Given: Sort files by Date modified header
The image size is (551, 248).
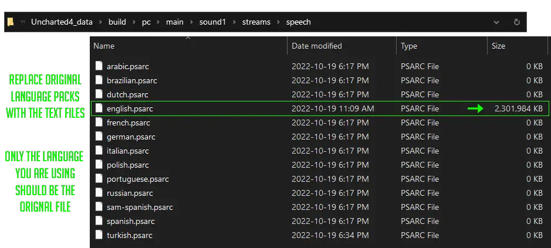Looking at the screenshot, I should click(x=317, y=46).
